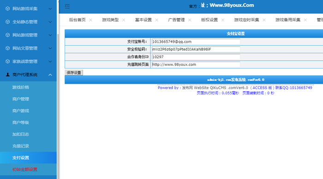The height and width of the screenshot is (179, 323).
Task: Open 游戏价格 in sidebar
Action: click(21, 87)
